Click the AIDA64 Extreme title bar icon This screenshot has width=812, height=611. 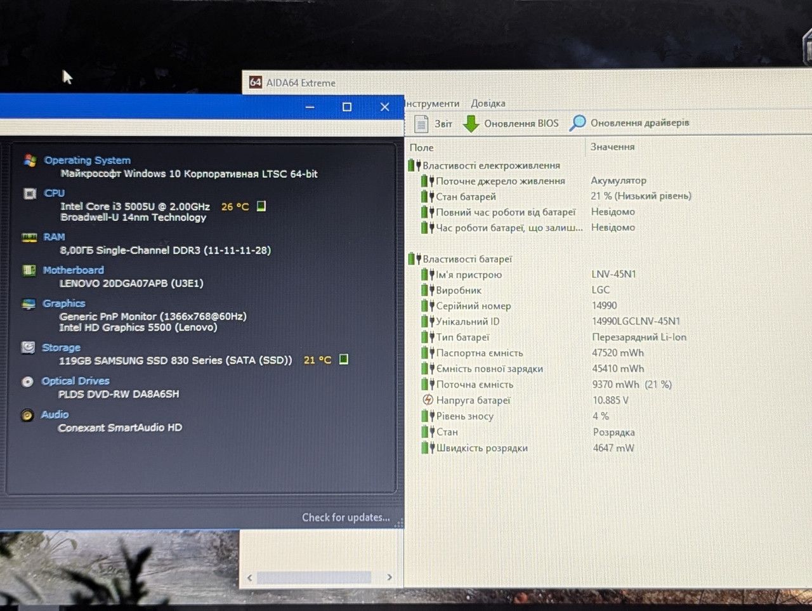click(x=255, y=82)
